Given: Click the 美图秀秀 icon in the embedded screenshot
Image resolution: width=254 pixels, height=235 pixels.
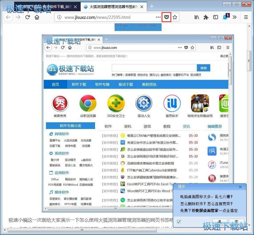Looking at the screenshot, I should pos(60,103).
